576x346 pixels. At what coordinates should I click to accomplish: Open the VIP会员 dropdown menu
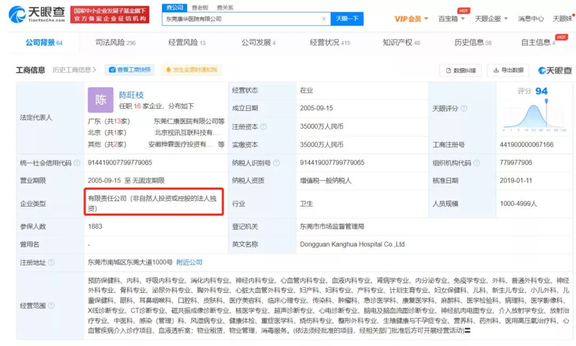coord(411,19)
